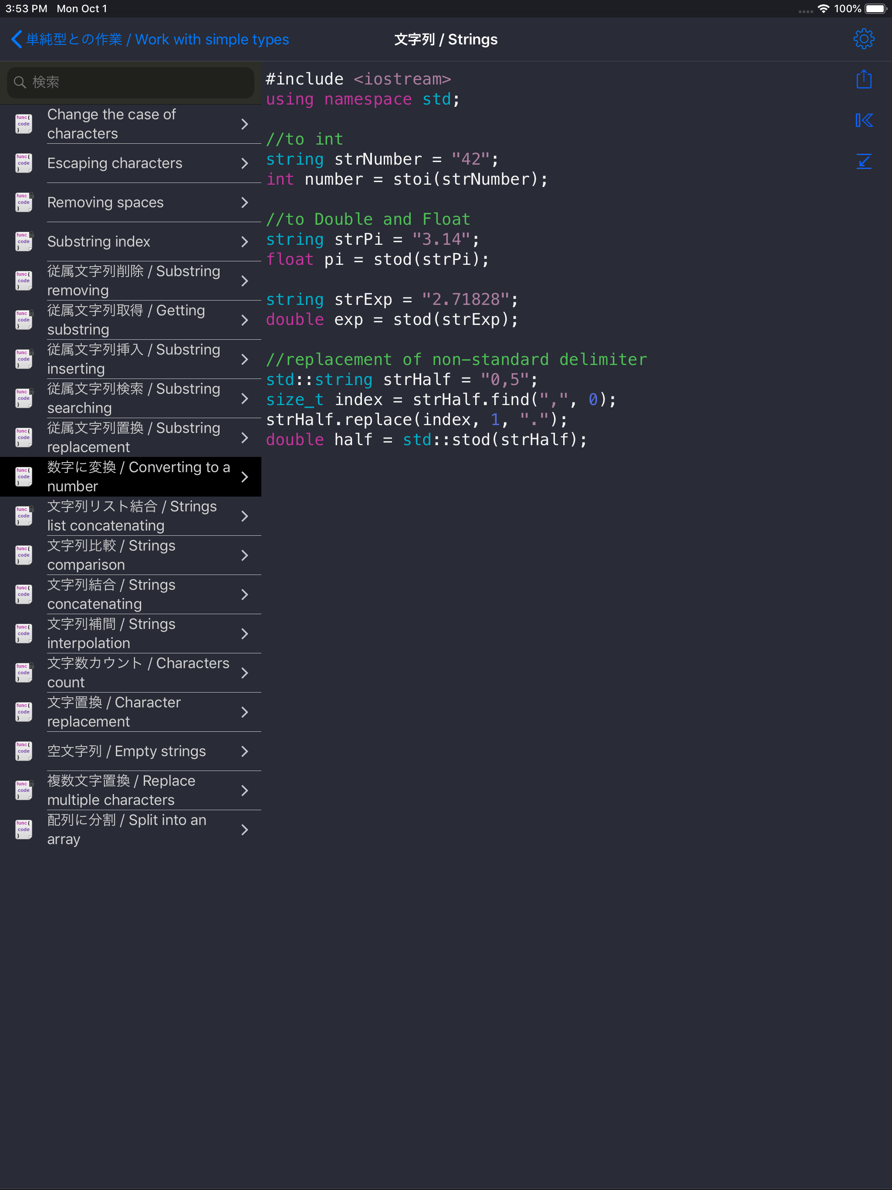The width and height of the screenshot is (892, 1190).
Task: Click code icon beside Escaping characters
Action: pos(24,163)
